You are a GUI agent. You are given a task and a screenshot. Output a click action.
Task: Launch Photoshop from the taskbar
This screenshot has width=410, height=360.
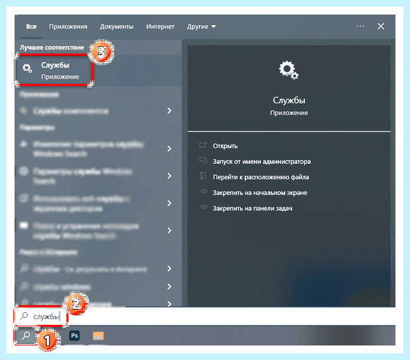(75, 336)
